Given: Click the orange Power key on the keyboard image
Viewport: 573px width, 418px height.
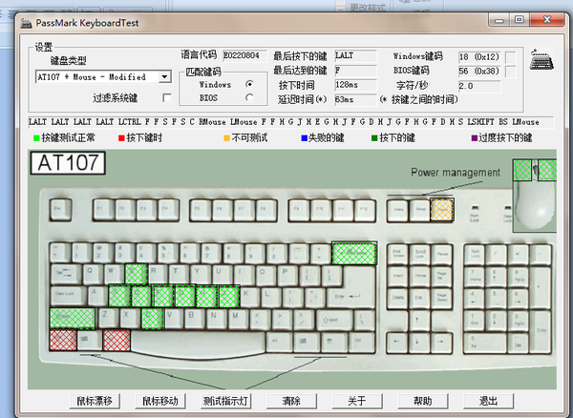Looking at the screenshot, I should (x=442, y=210).
